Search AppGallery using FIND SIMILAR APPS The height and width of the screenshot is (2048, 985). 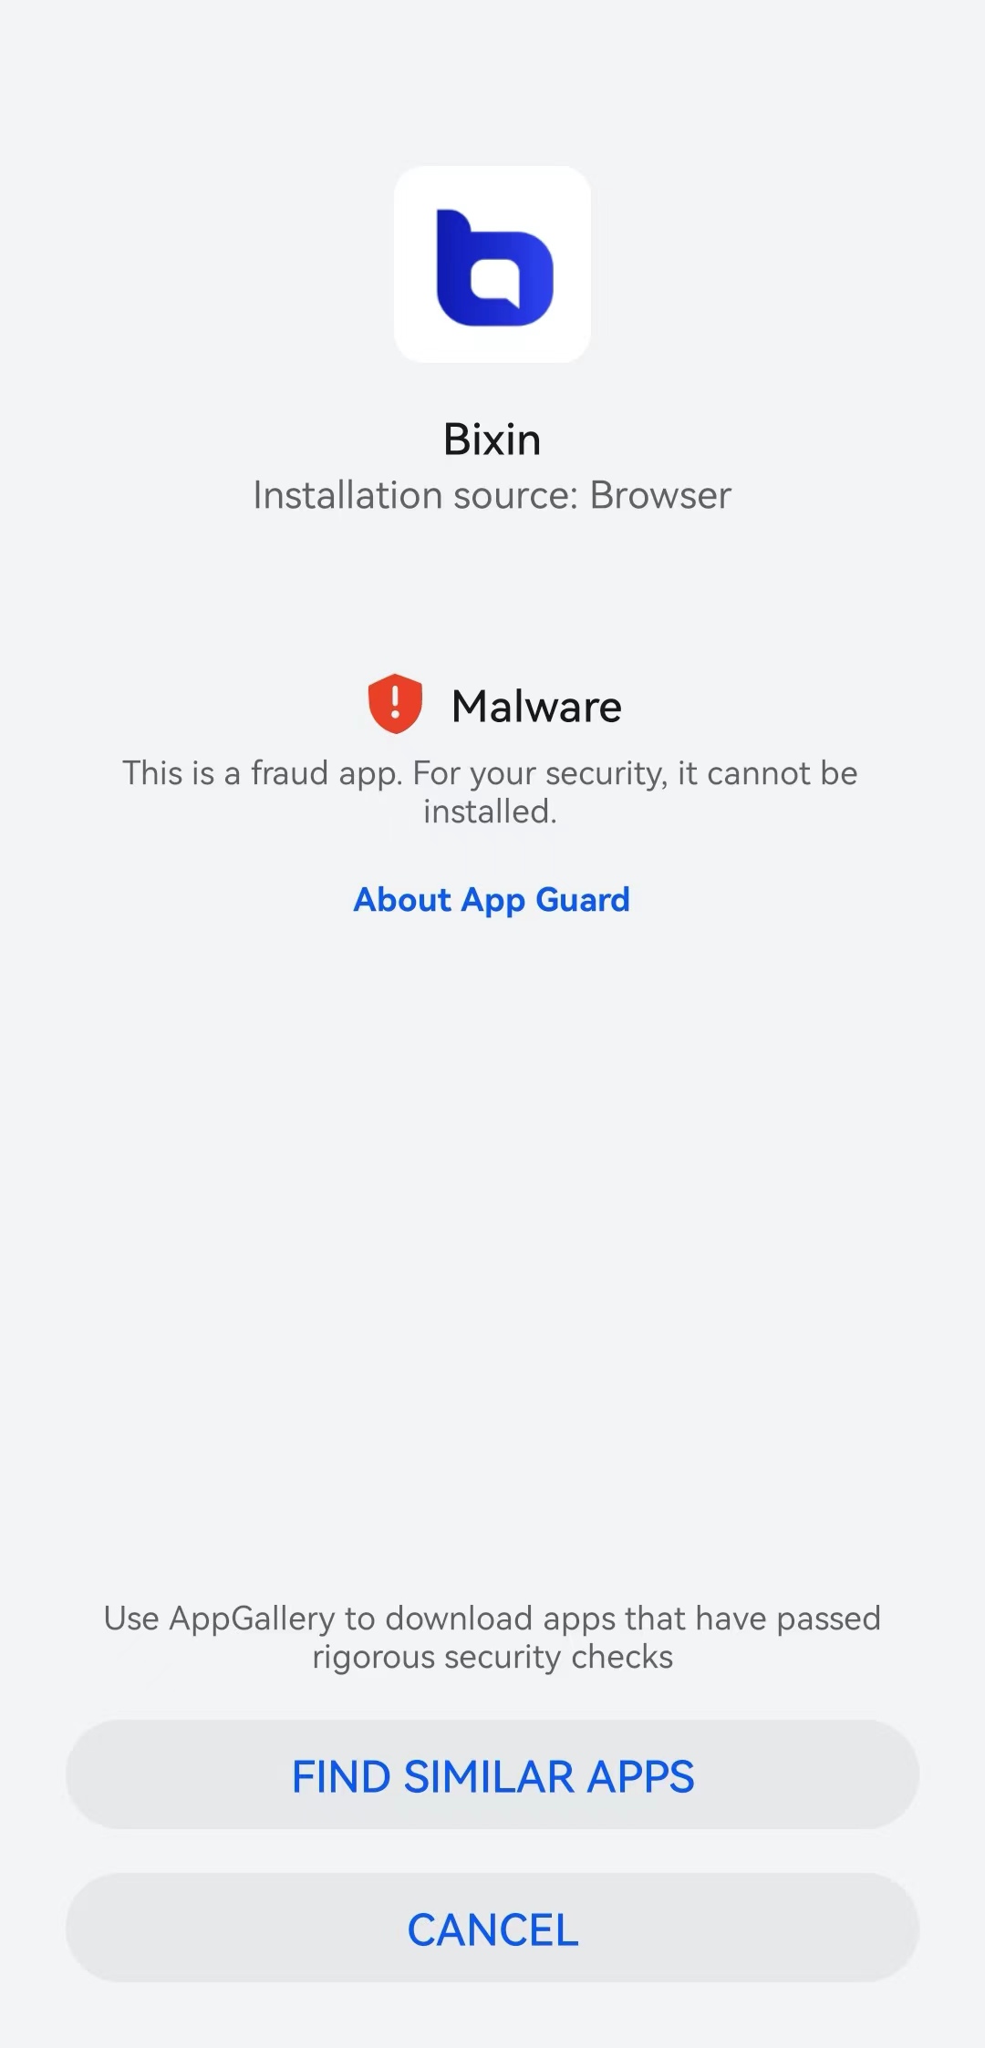(x=493, y=1774)
